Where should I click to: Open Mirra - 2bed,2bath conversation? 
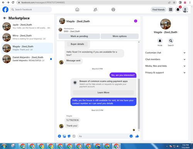tap(27, 37)
